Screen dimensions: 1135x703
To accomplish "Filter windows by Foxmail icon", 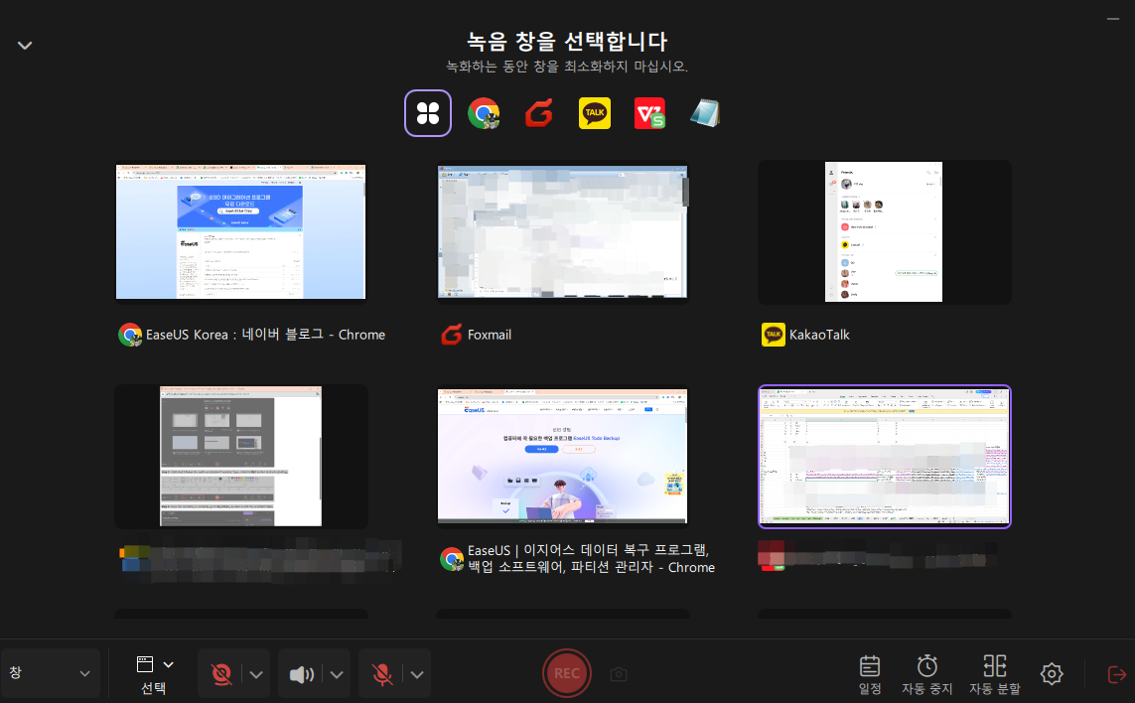I will coord(539,113).
